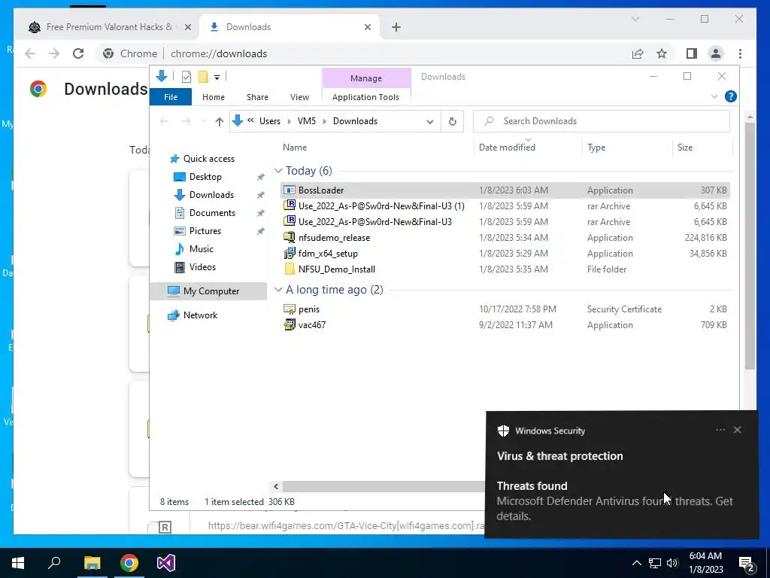Select Music in the navigation pane

(202, 249)
